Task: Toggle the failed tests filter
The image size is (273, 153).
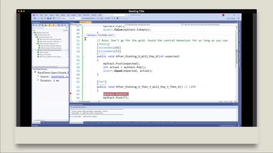Action: (x=54, y=25)
